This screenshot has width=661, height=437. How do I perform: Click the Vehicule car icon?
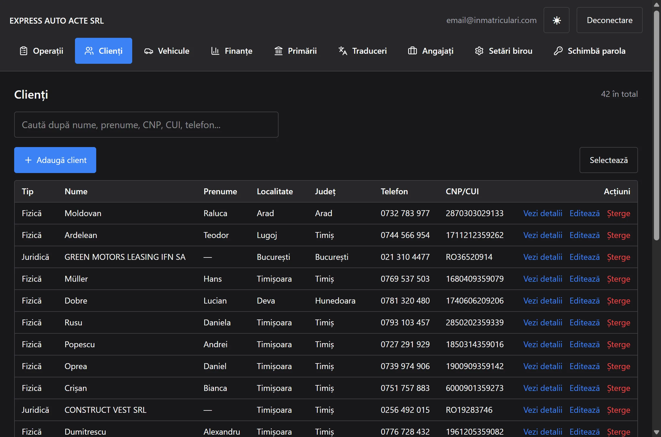[x=148, y=51]
